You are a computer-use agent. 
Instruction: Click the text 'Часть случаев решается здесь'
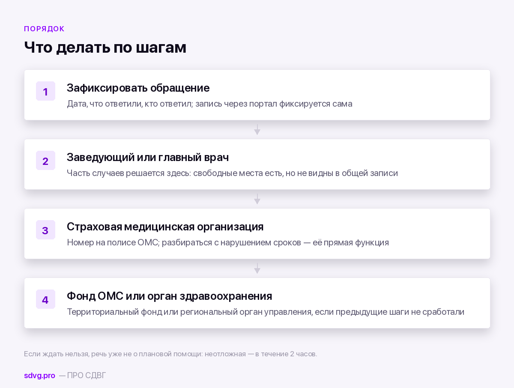click(128, 173)
